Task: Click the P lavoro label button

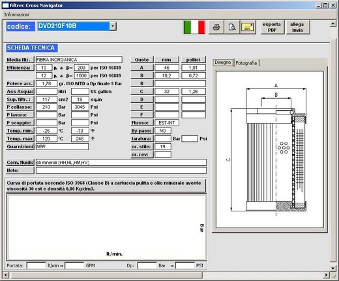Action: tap(20, 114)
